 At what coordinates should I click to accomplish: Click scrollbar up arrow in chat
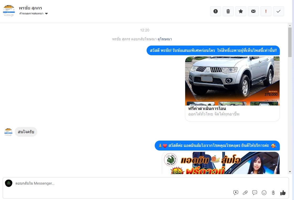point(290,25)
